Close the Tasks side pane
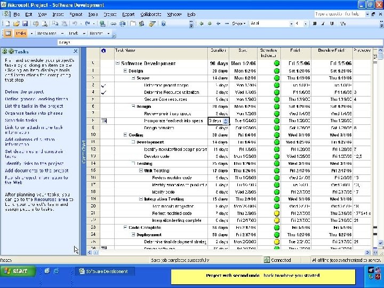 (x=75, y=51)
